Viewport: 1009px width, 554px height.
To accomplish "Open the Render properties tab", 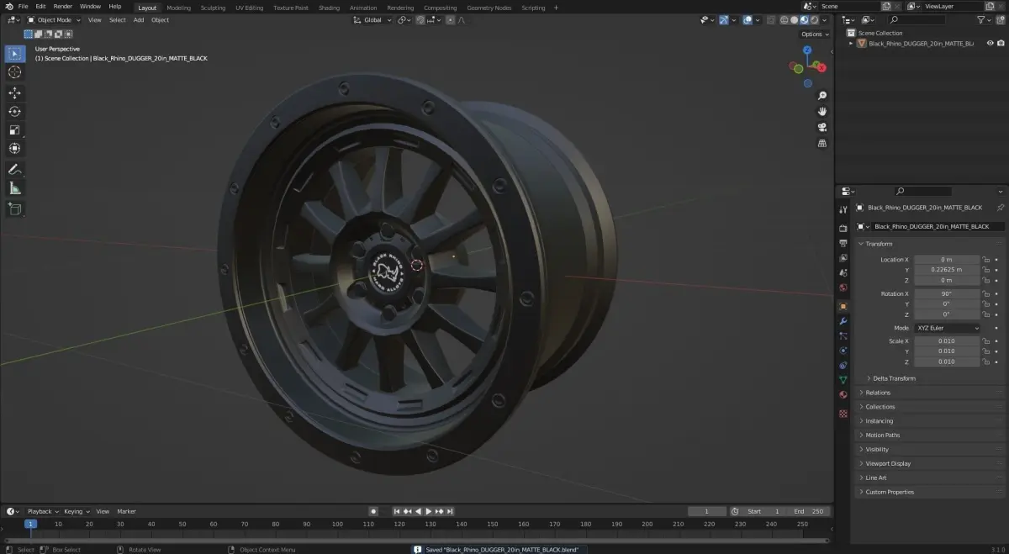I will (x=843, y=228).
